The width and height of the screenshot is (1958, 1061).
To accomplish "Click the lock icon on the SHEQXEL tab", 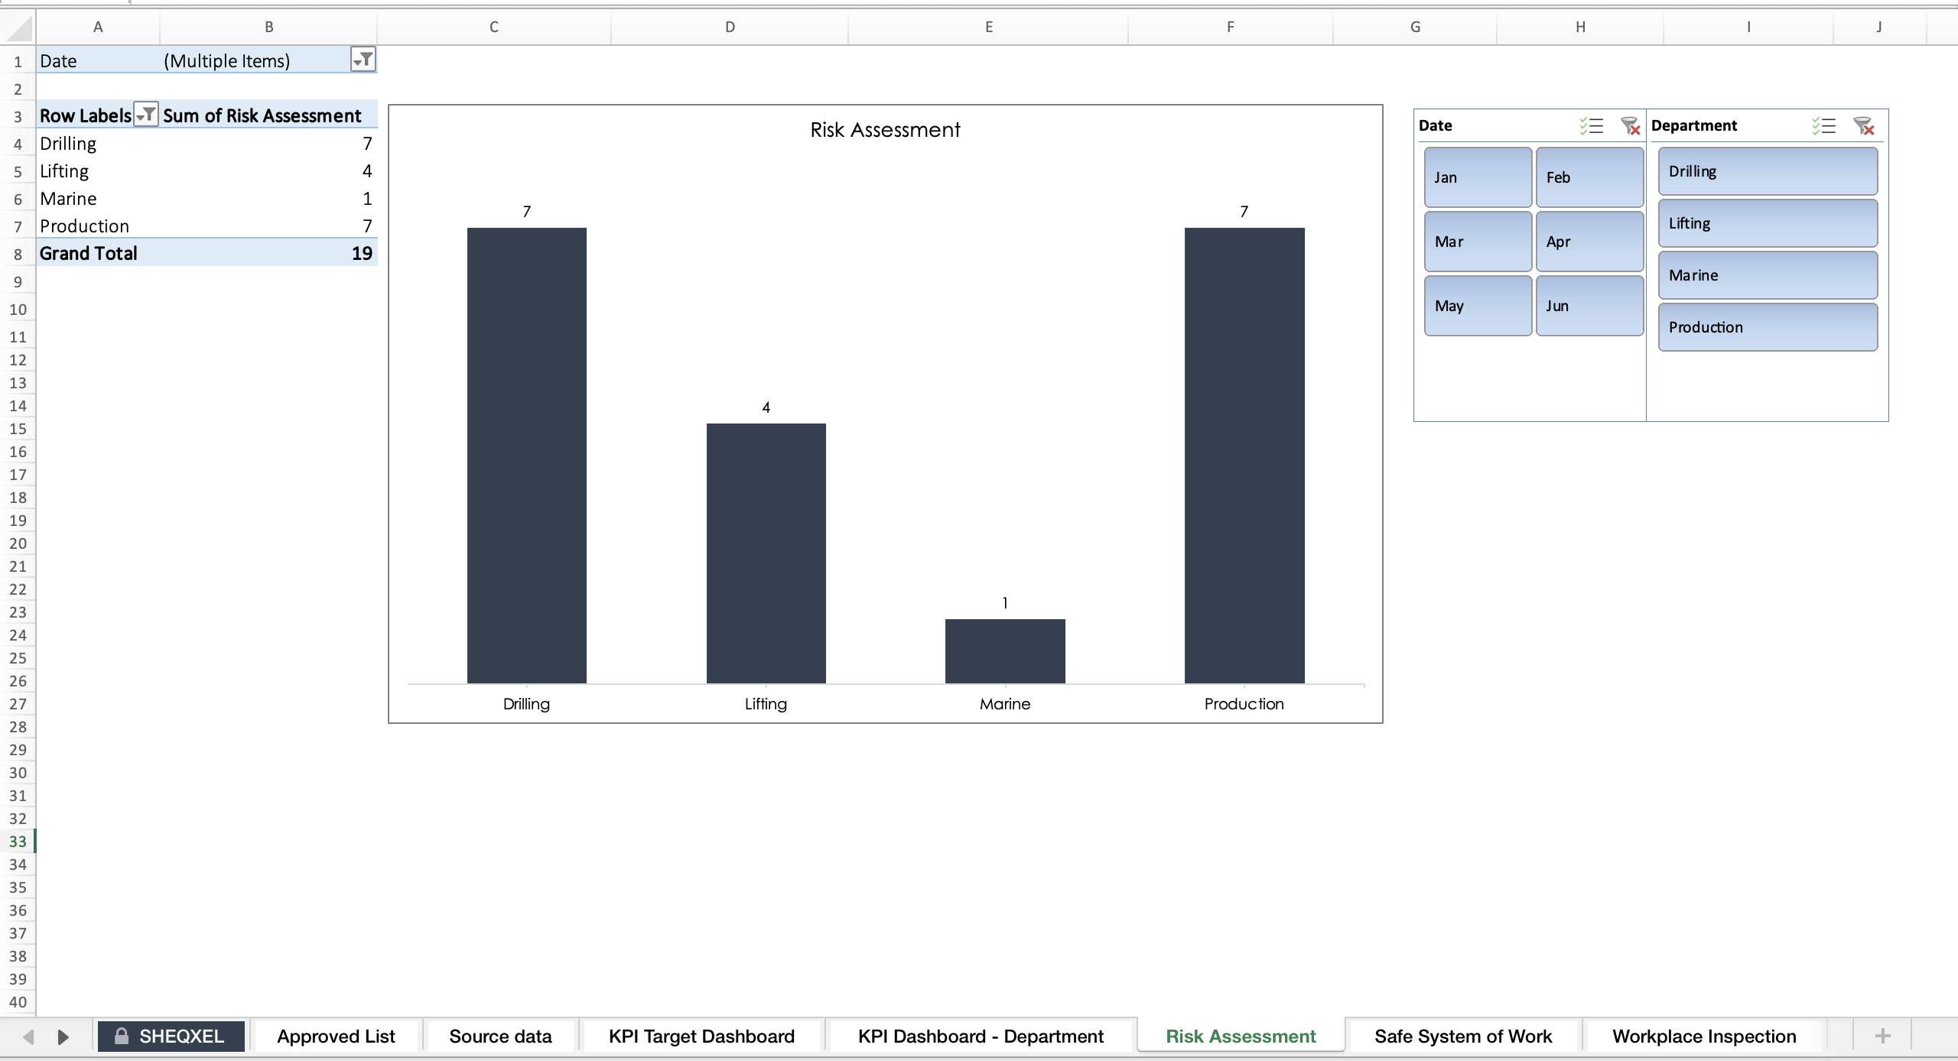I will pyautogui.click(x=120, y=1036).
